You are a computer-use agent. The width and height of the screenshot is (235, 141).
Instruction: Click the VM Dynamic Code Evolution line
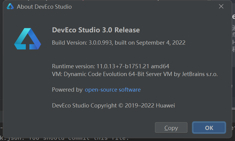(x=135, y=74)
